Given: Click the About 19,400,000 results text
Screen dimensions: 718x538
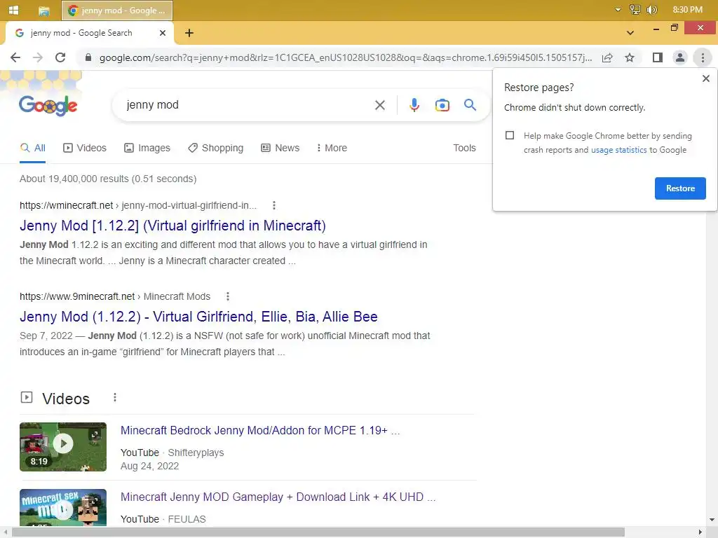Looking at the screenshot, I should pos(108,179).
